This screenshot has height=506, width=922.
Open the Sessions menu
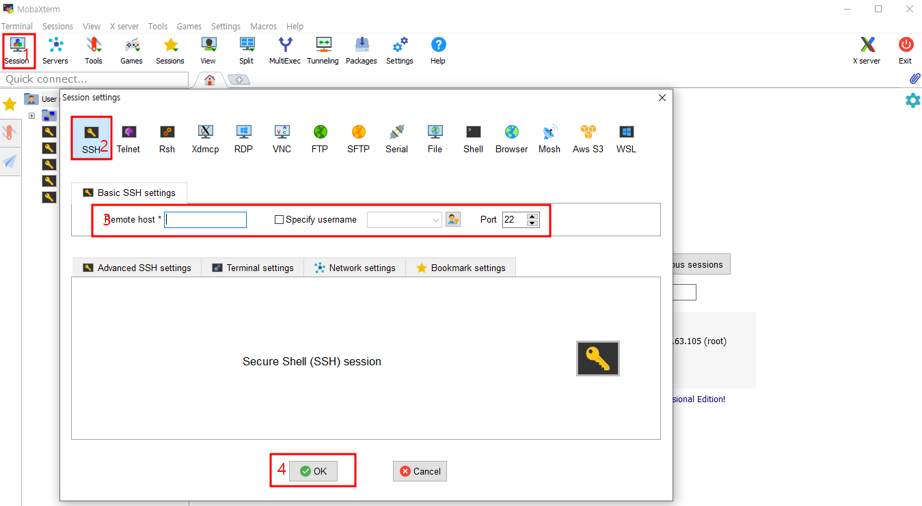pyautogui.click(x=57, y=26)
